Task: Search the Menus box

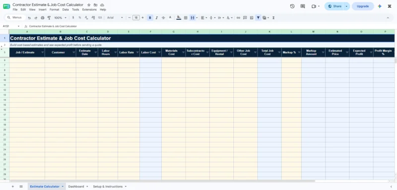Action: click(x=15, y=17)
